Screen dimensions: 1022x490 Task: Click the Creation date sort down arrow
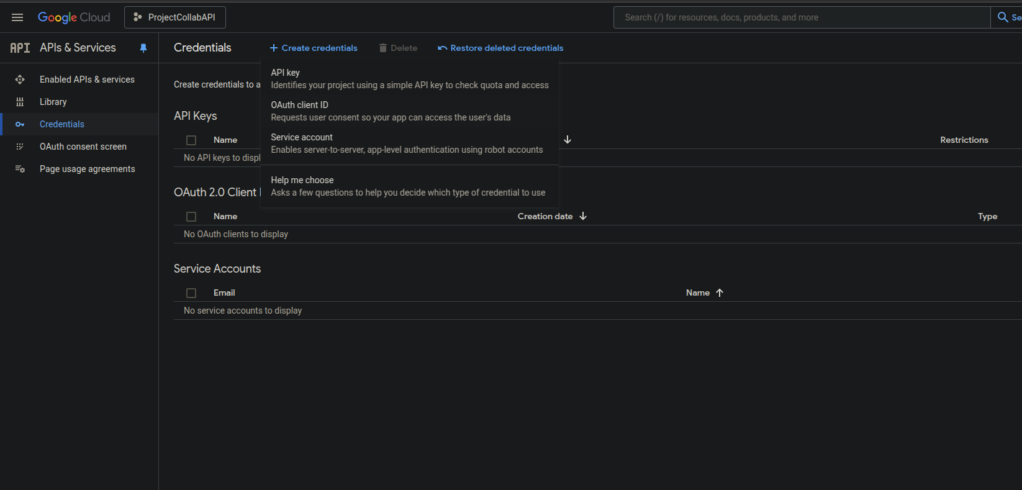coord(583,216)
